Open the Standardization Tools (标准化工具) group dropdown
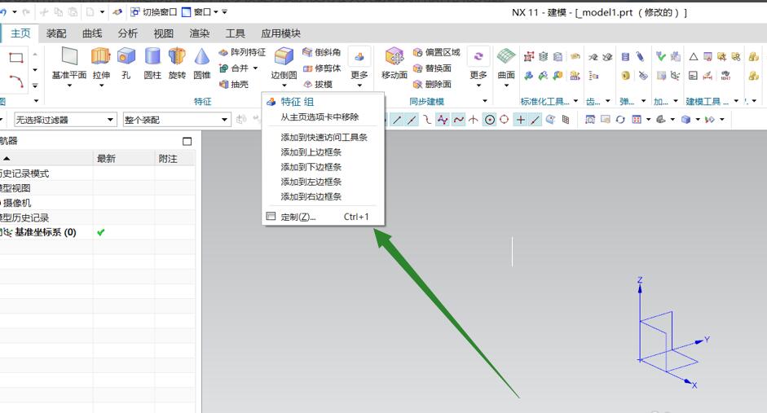767x413 pixels. coord(575,101)
